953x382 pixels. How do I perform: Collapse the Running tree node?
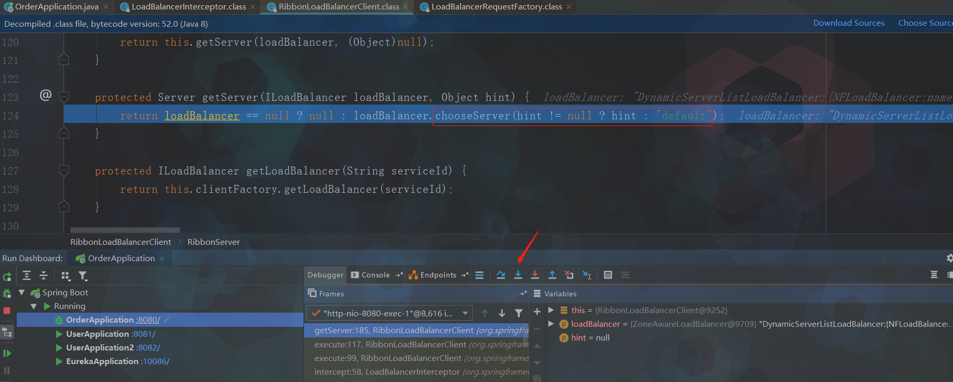34,306
